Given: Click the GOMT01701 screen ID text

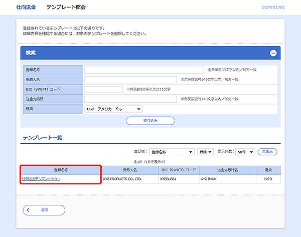Looking at the screenshot, I should point(273,8).
